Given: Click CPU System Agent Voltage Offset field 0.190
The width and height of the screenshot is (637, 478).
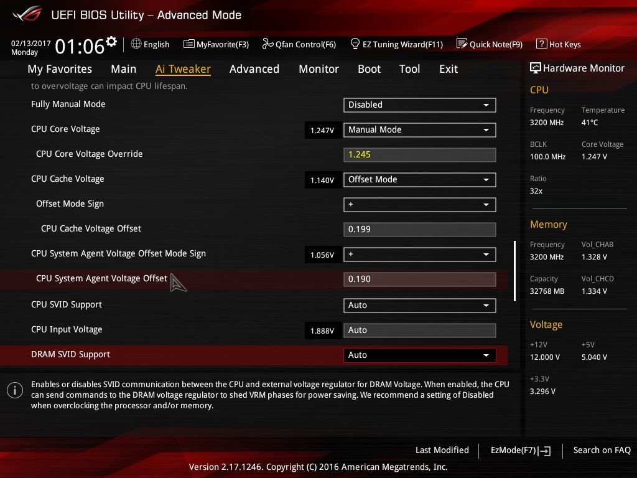Looking at the screenshot, I should click(419, 279).
